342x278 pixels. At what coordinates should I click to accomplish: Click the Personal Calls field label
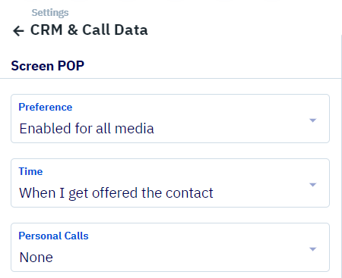(x=53, y=236)
